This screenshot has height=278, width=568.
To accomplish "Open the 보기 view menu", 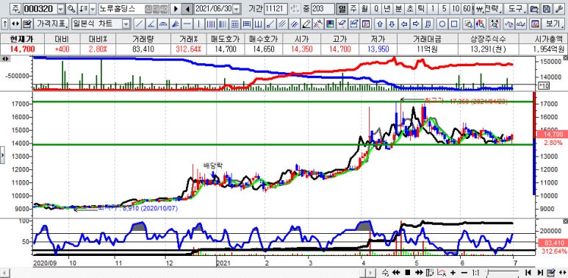I will (x=553, y=24).
